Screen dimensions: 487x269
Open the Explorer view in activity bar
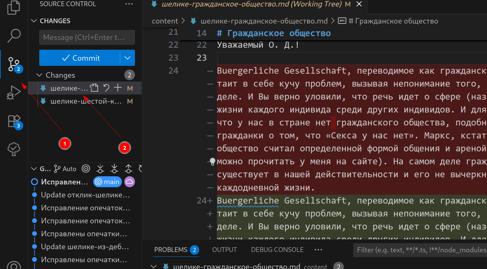pyautogui.click(x=14, y=8)
